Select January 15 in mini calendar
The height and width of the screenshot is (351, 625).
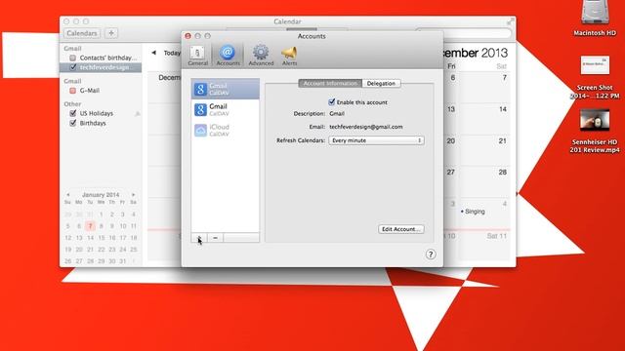(102, 238)
